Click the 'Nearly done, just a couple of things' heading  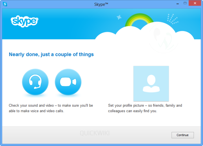[x=51, y=54]
